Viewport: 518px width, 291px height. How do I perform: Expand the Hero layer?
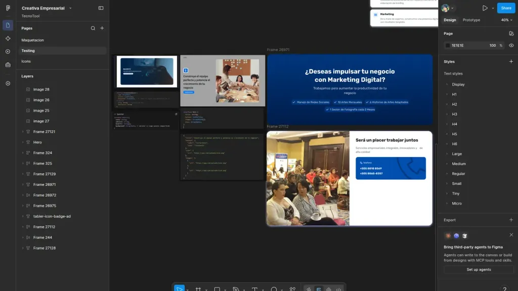tap(23, 142)
